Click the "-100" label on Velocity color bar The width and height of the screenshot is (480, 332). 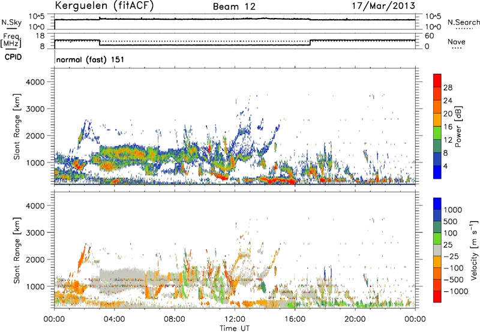point(453,268)
